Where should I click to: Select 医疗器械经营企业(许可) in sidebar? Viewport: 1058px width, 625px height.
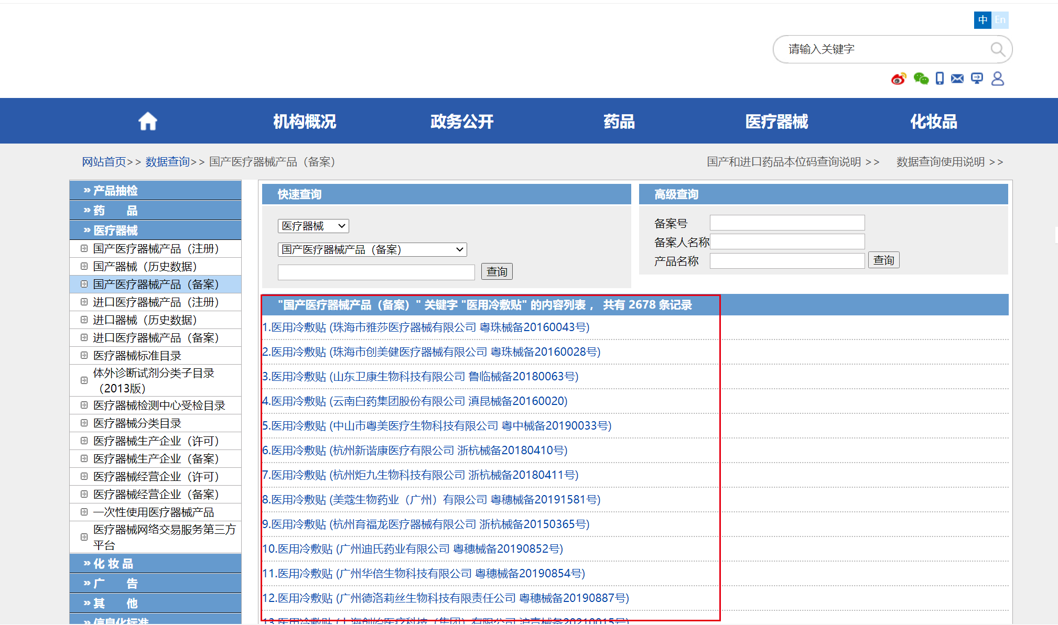click(156, 477)
